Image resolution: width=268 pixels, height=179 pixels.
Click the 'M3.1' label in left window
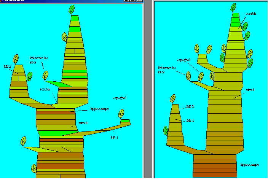(x=114, y=138)
